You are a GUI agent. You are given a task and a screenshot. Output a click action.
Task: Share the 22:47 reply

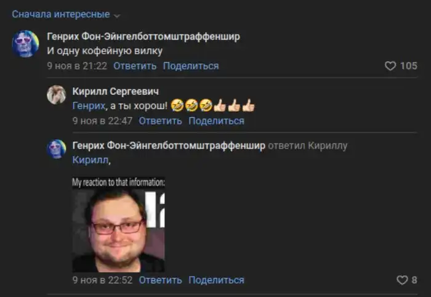[x=216, y=121]
